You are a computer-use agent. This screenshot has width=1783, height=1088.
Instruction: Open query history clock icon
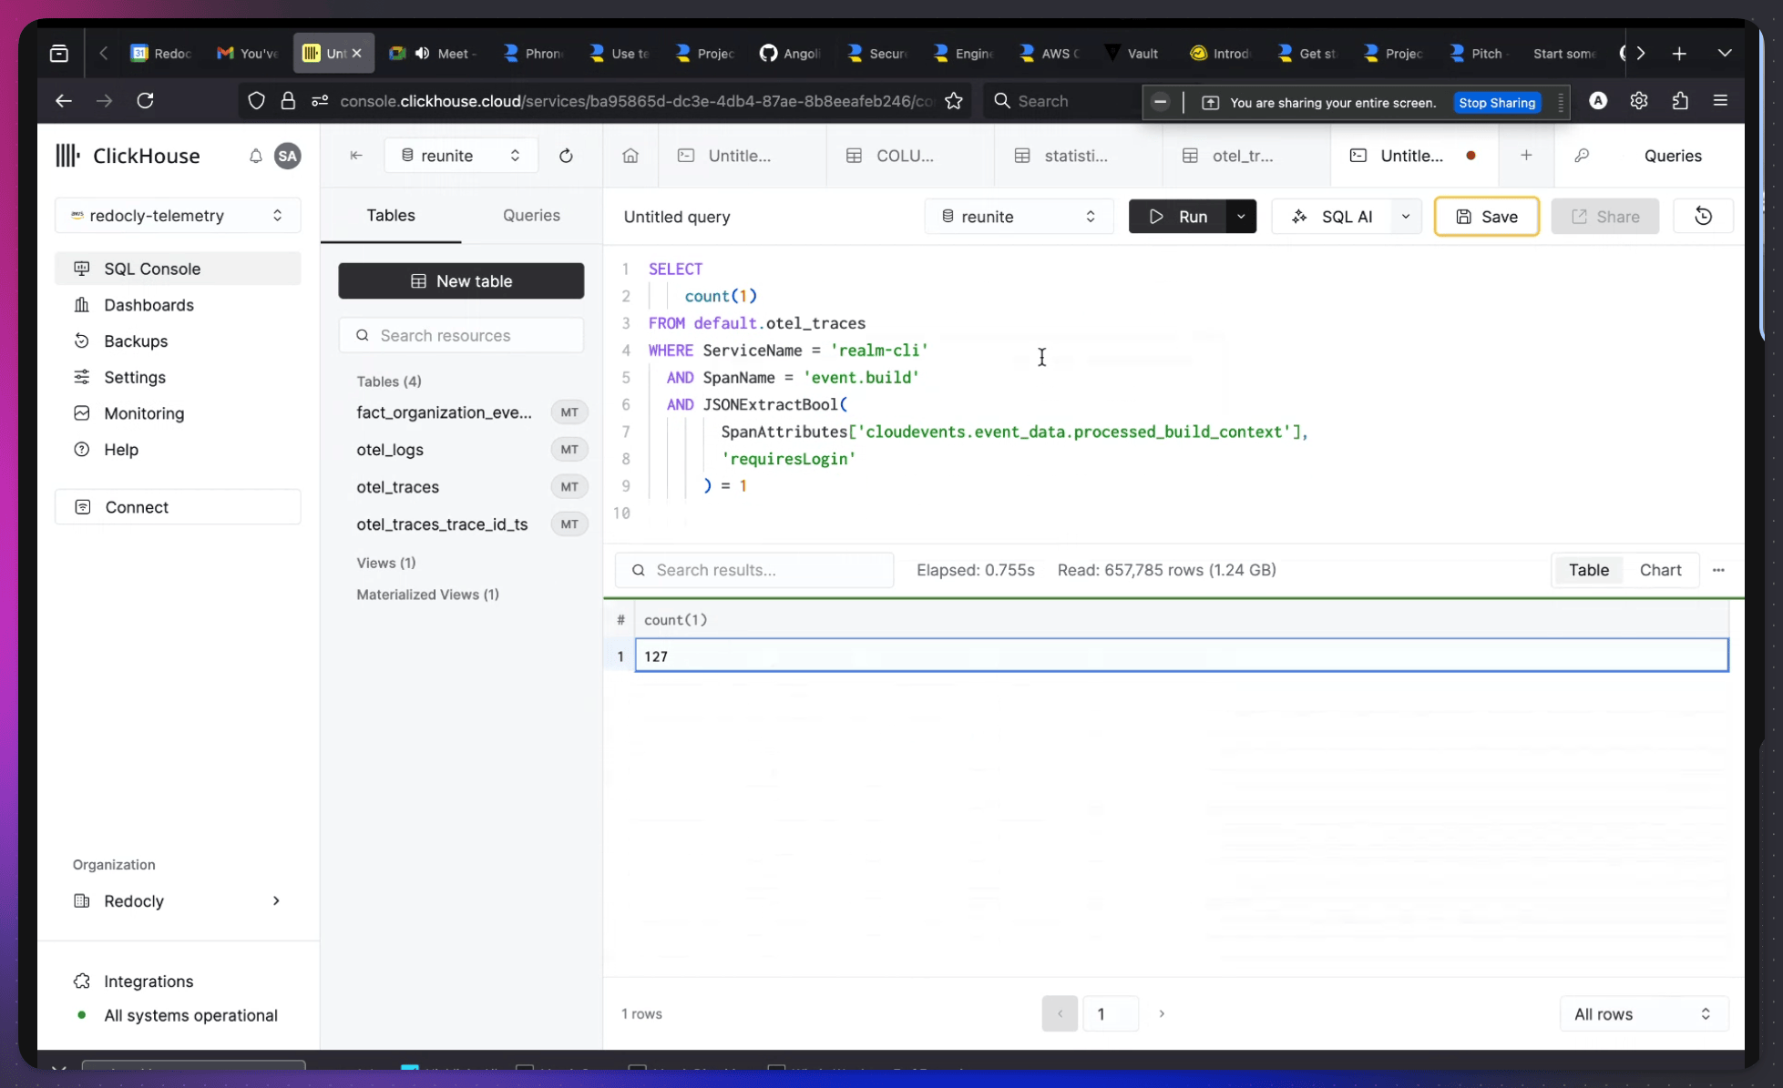[x=1703, y=217]
